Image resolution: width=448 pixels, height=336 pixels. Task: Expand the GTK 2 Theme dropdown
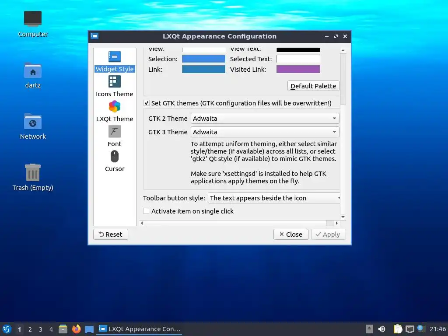coord(265,118)
